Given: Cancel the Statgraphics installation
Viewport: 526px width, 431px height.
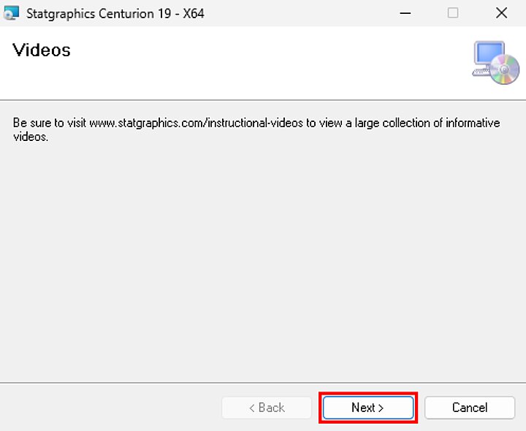Looking at the screenshot, I should click(469, 408).
